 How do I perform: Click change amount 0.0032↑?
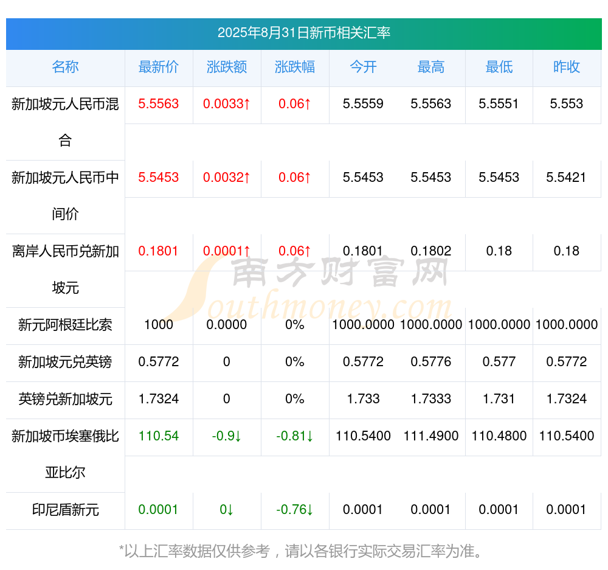(x=227, y=178)
